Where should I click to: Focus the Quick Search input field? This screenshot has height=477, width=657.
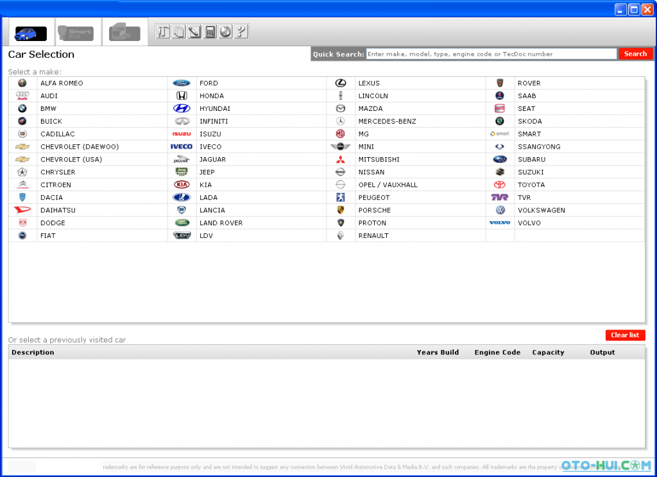[x=491, y=54]
